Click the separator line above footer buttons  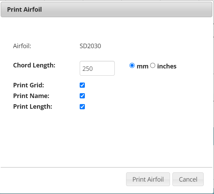coord(106,167)
